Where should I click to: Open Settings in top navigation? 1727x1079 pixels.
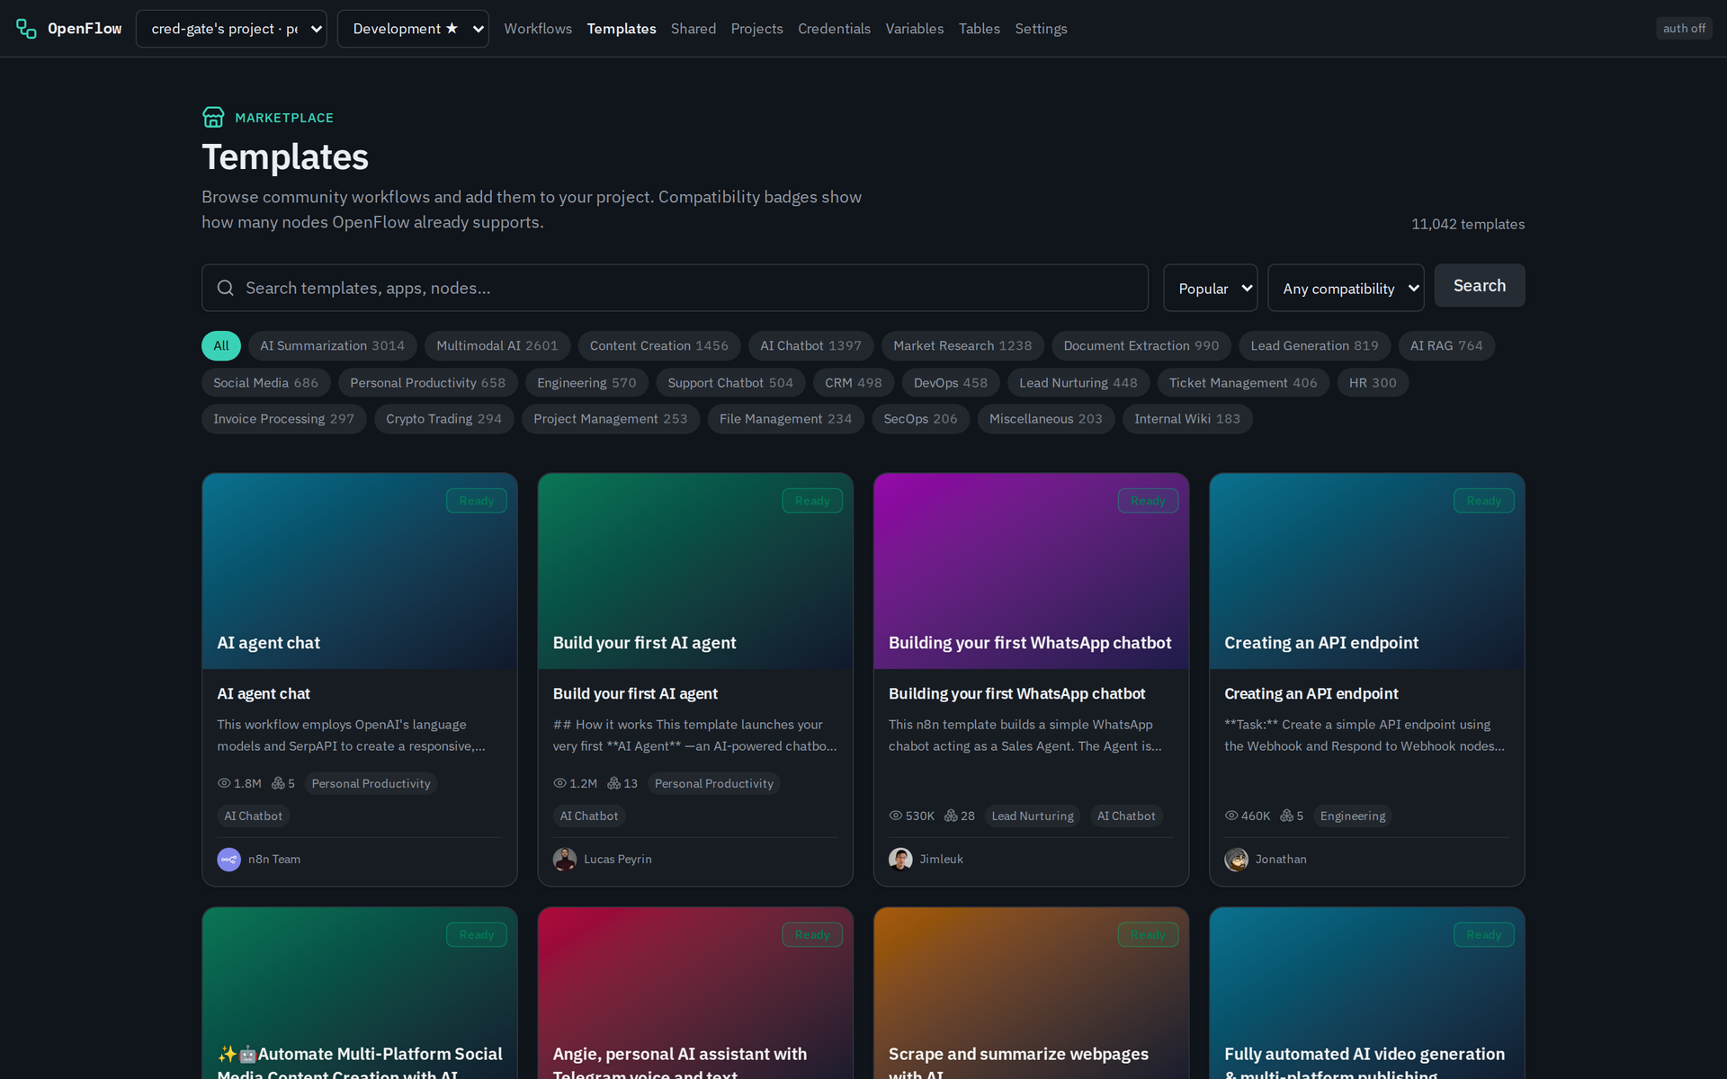pyautogui.click(x=1041, y=29)
